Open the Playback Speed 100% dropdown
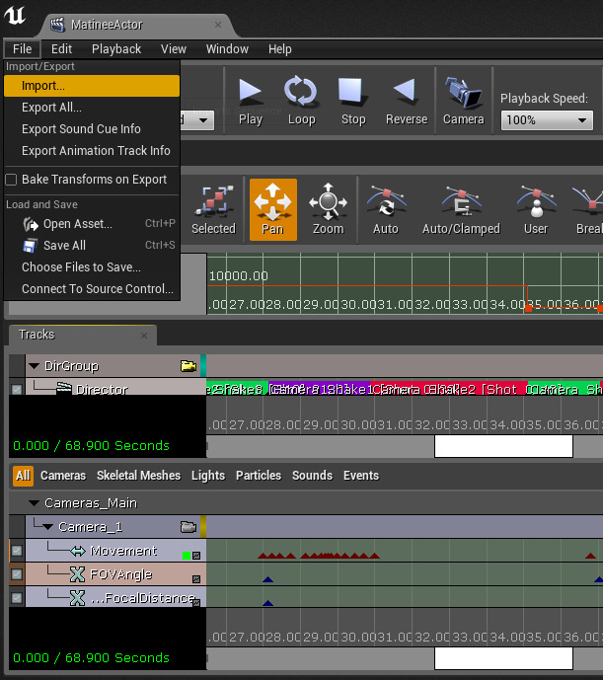This screenshot has width=603, height=680. point(546,119)
